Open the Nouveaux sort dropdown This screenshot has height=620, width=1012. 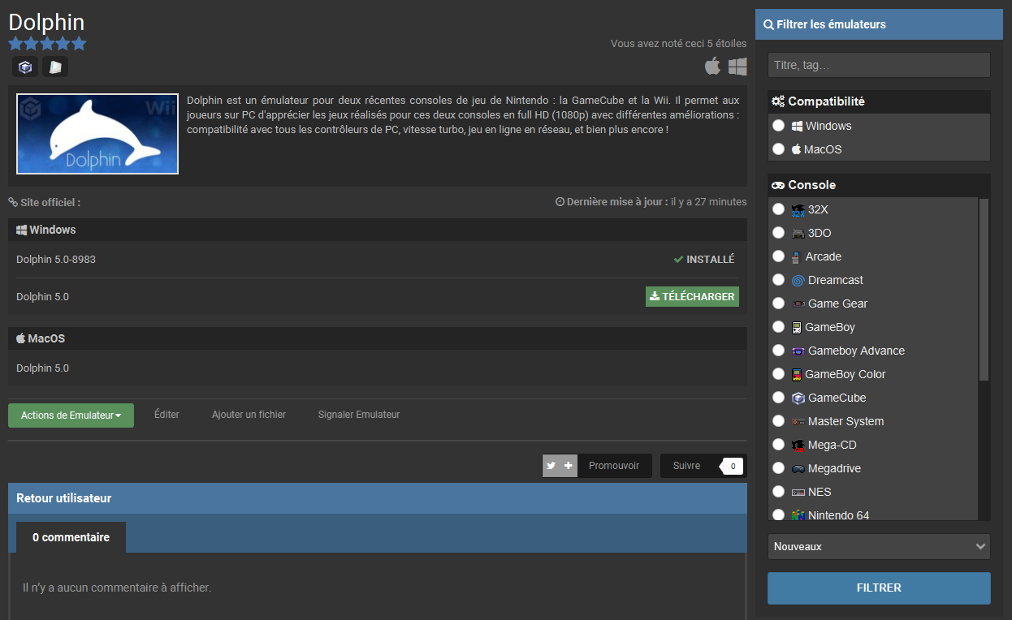[x=879, y=546]
